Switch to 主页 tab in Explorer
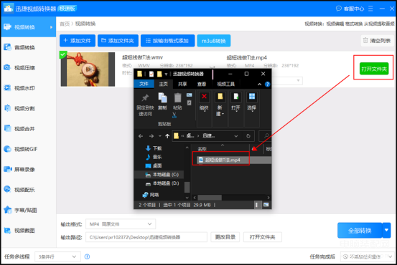This screenshot has height=265, width=397. click(x=163, y=84)
